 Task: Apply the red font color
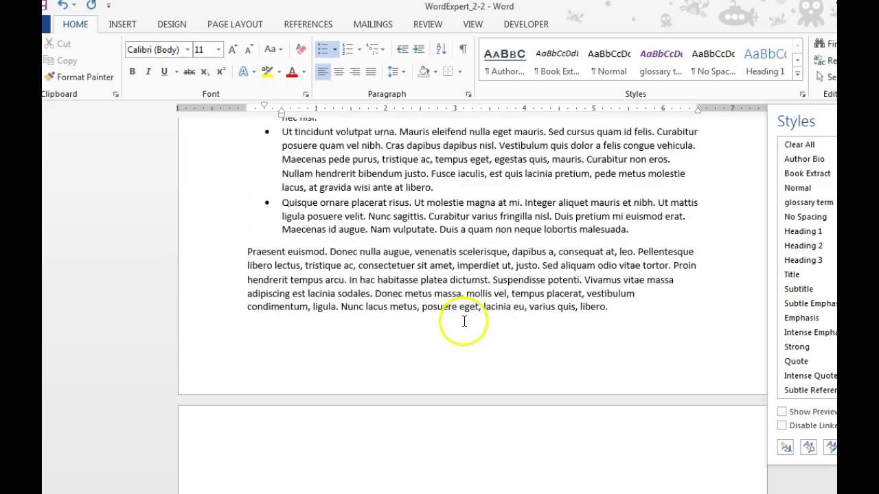pyautogui.click(x=292, y=71)
